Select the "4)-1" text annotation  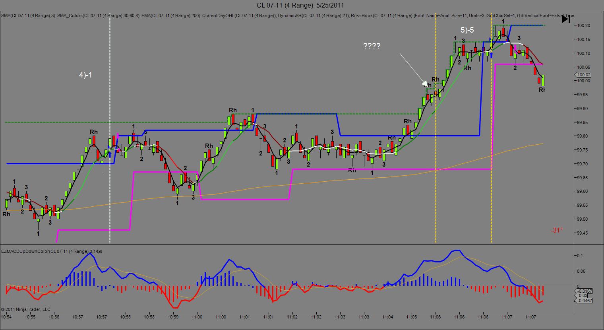point(85,74)
